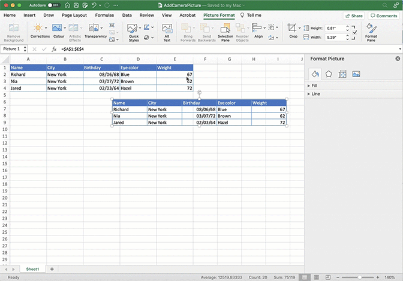
Task: Click the Quick Styles icon
Action: click(132, 28)
